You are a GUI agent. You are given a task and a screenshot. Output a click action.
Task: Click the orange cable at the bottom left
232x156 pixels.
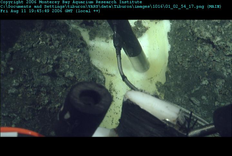point(21,132)
